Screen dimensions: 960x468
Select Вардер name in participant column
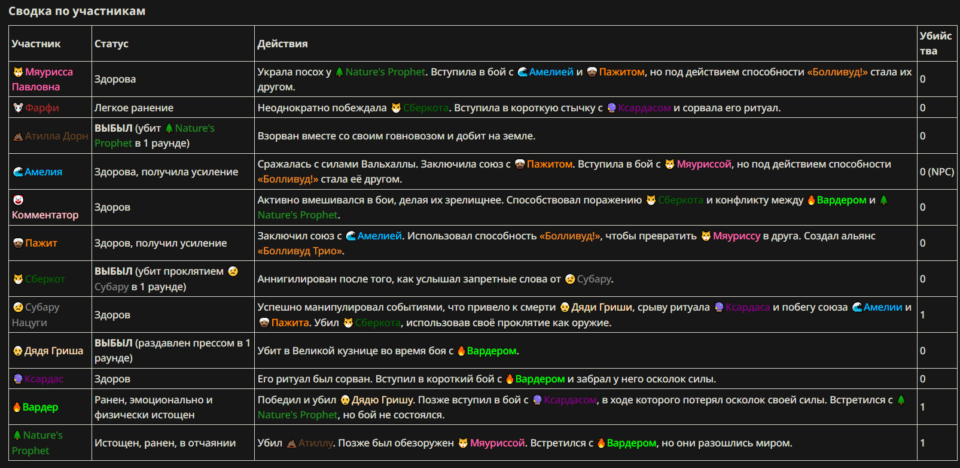tap(40, 407)
